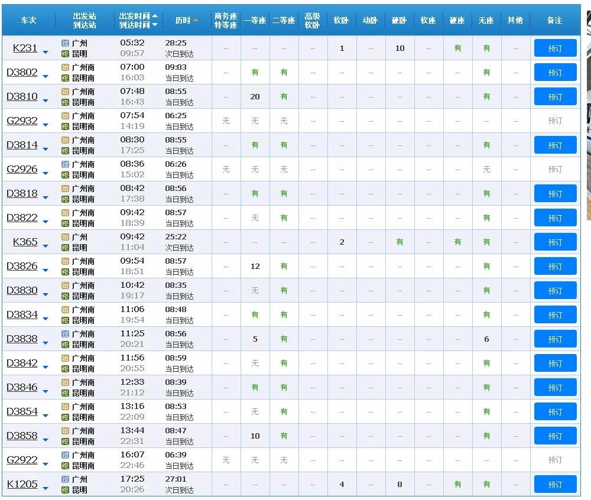Click the 始 icon next to D3846's 广州南
Screen dimensions: 591x500
[x=65, y=383]
